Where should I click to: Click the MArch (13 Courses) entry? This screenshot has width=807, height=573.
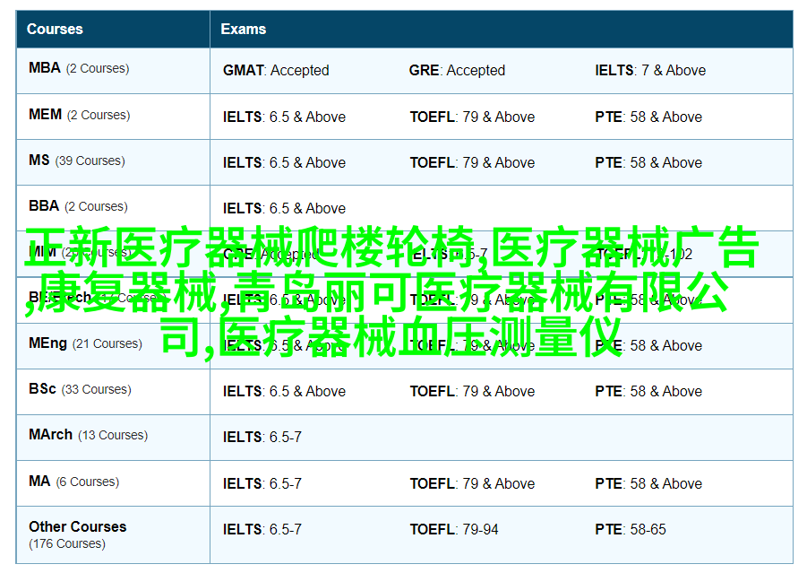[x=89, y=435]
